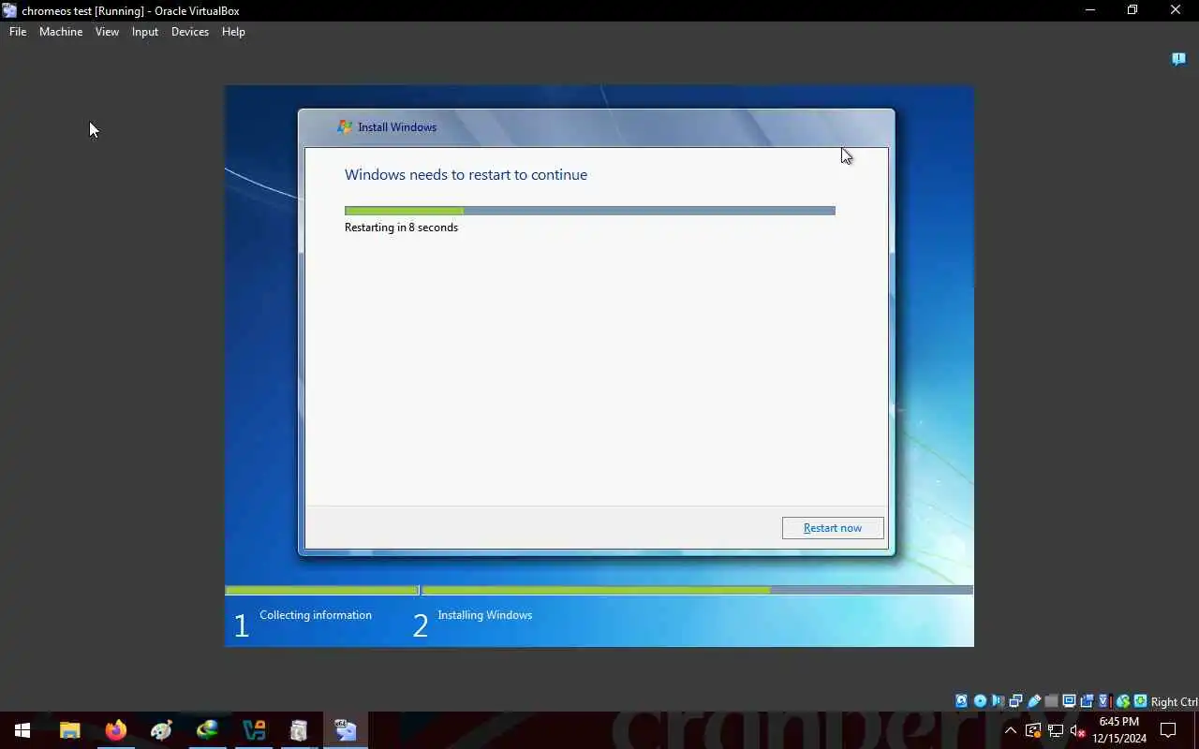Click the Installing Windows progress bar
Screen dimensions: 1199x749
pos(697,591)
